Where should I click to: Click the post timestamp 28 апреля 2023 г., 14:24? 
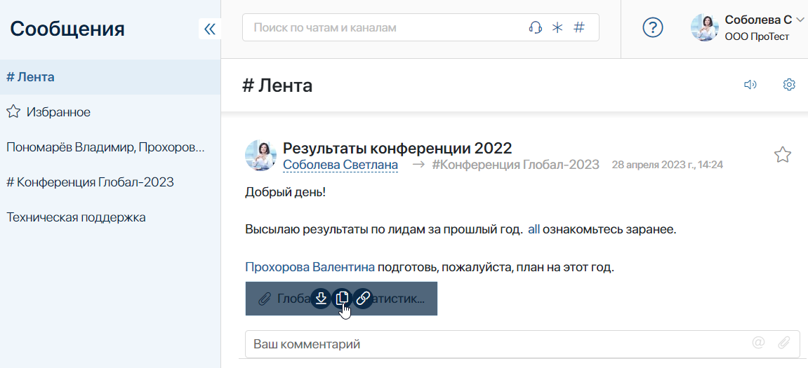(x=668, y=165)
